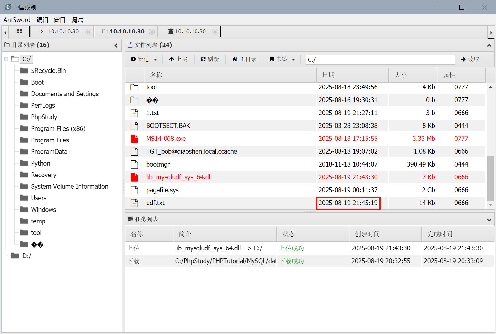Go up one level with 上层

click(178, 59)
